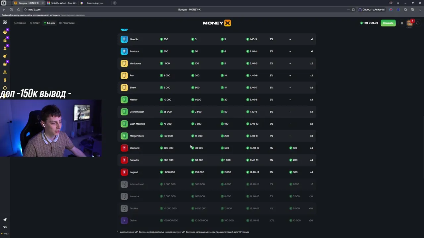Open a new browser tab
Viewport: 424px width, 238px height.
(115, 3)
